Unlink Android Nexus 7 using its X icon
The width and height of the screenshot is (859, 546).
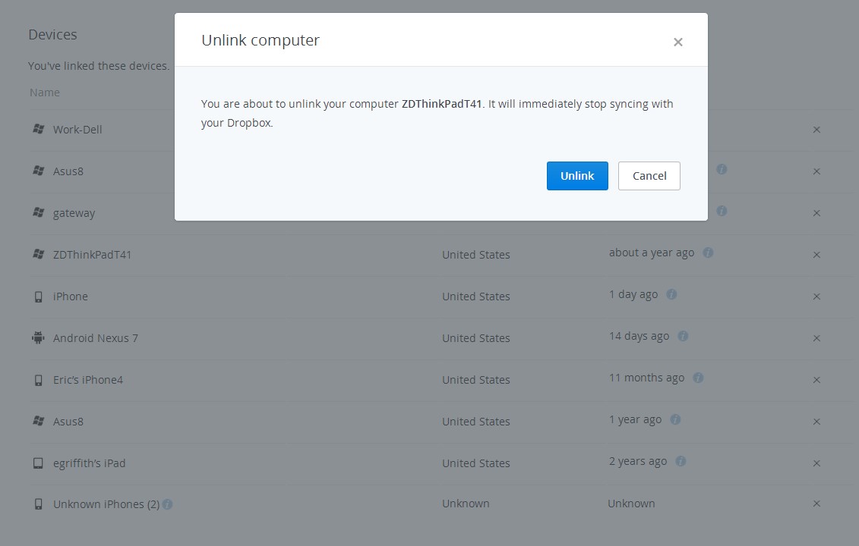click(816, 338)
